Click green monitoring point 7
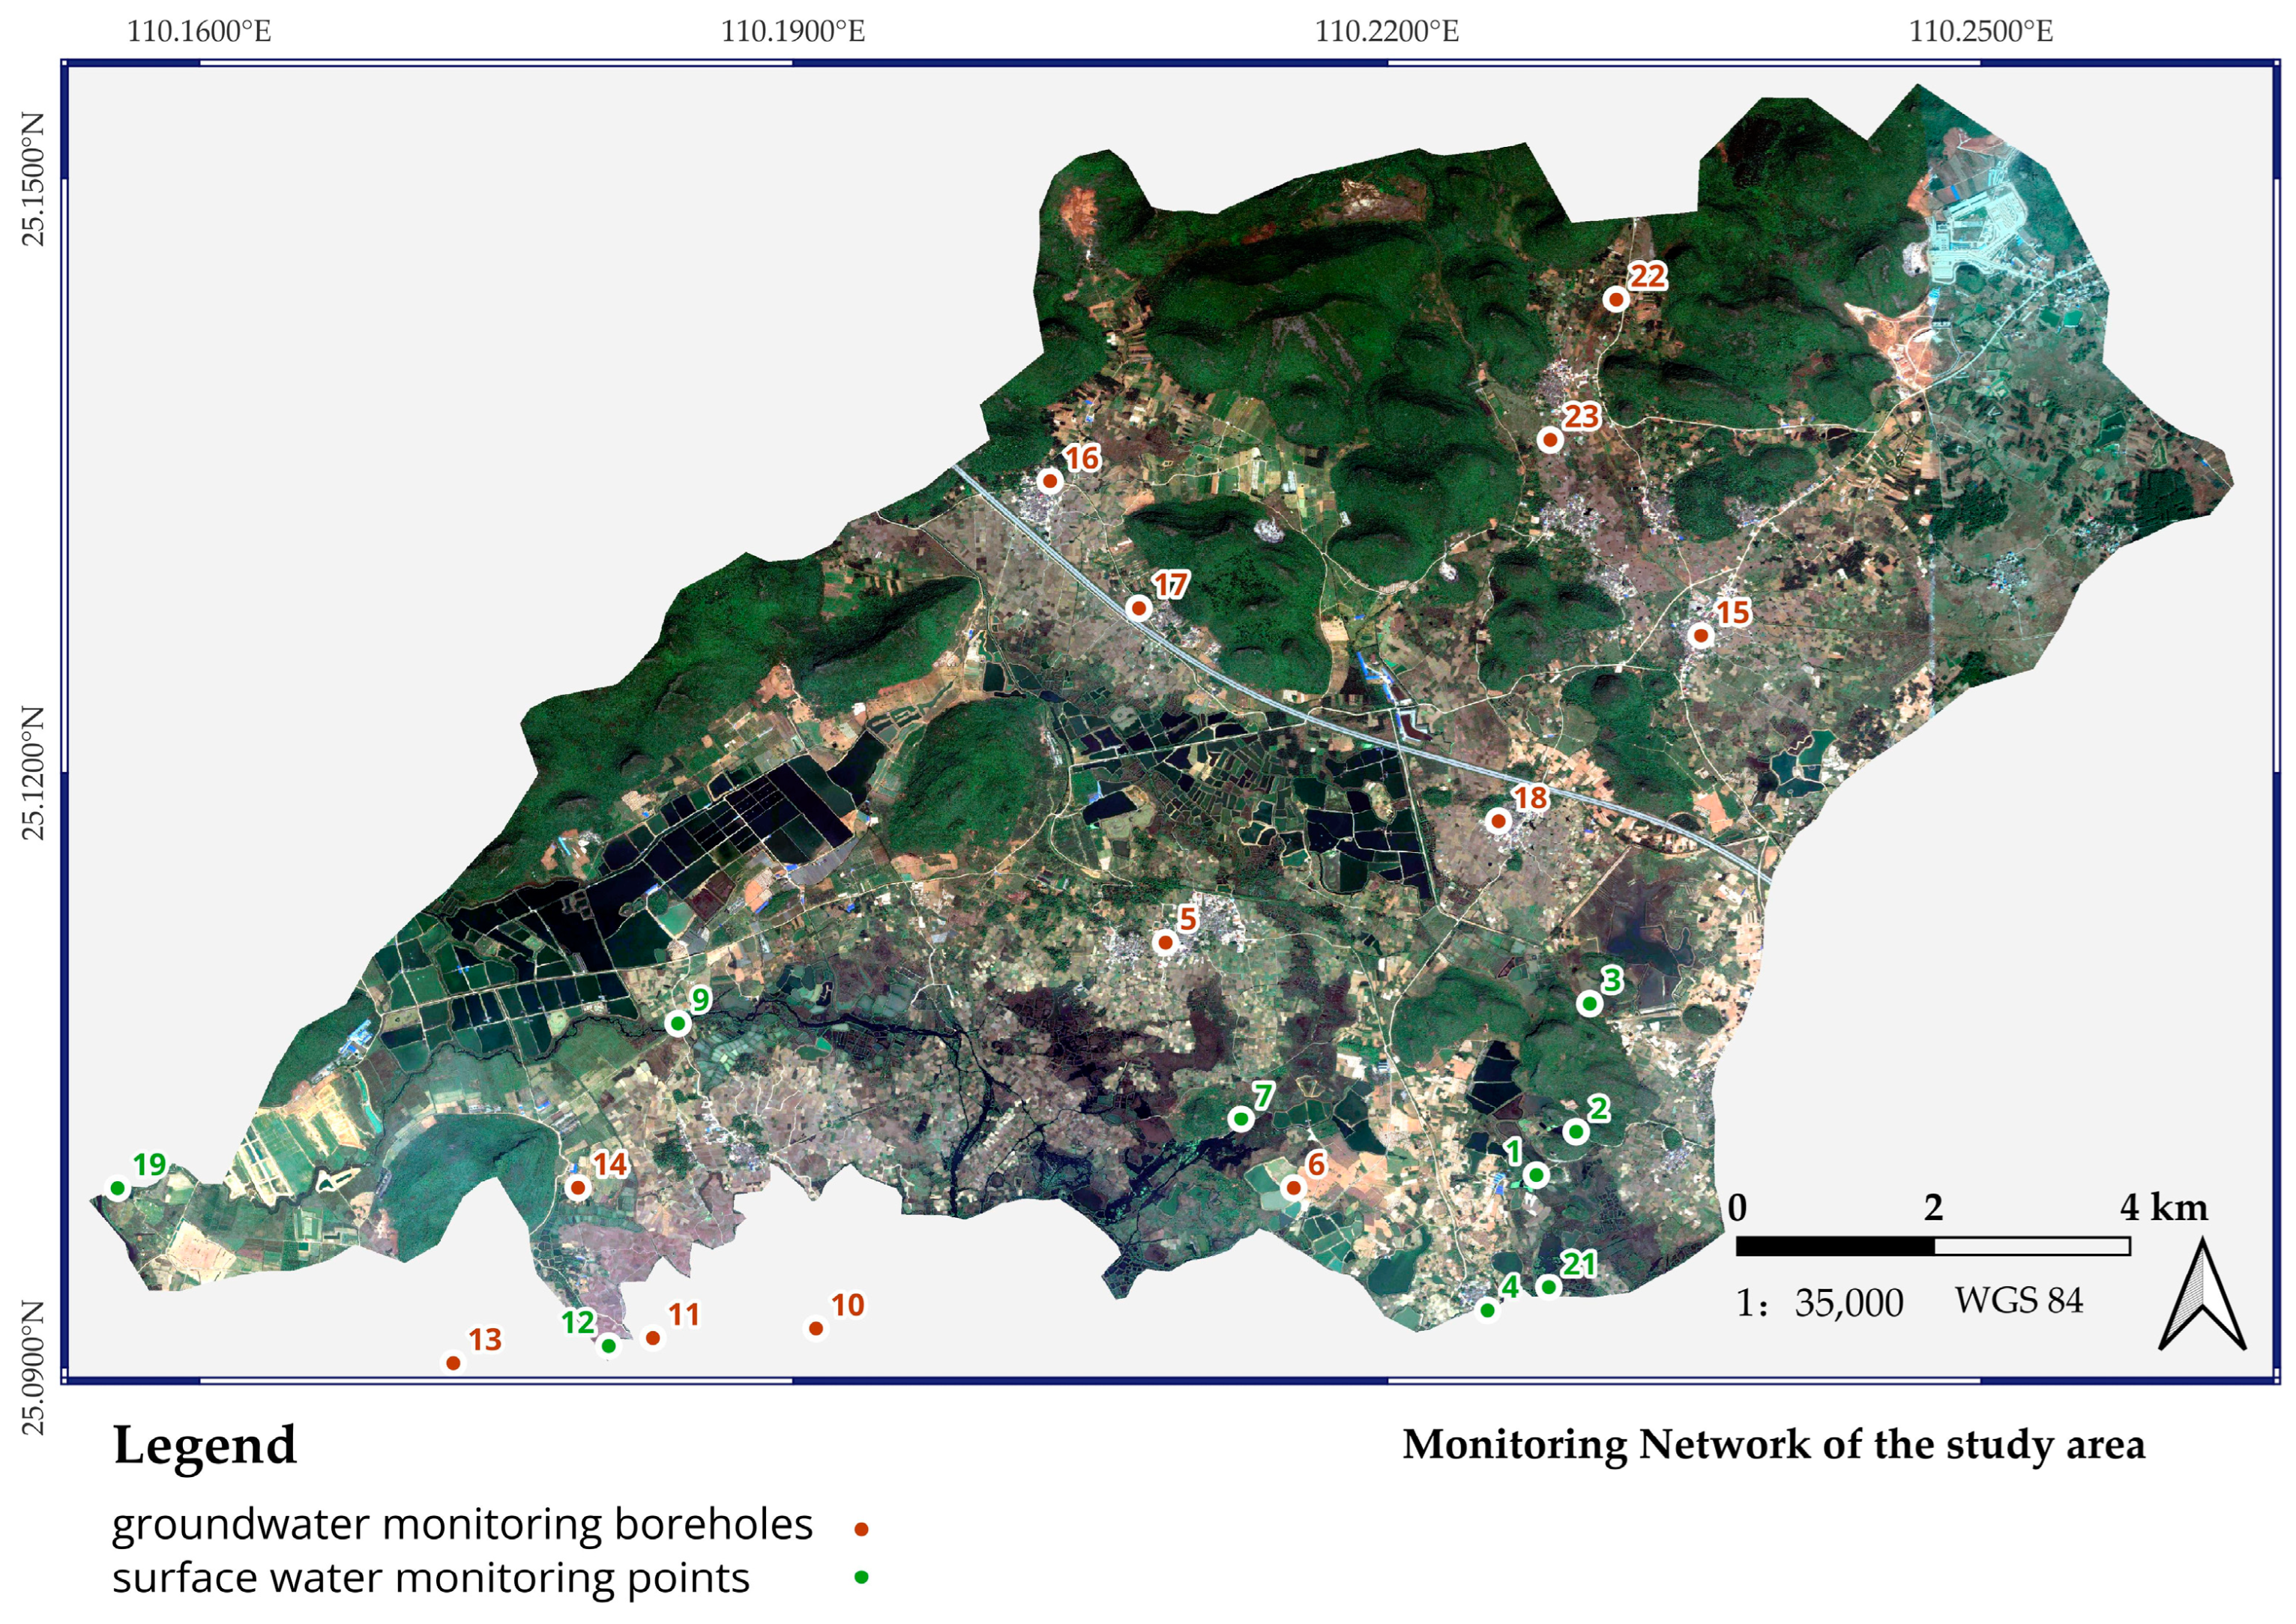Image resolution: width=2296 pixels, height=1624 pixels. click(1241, 1118)
